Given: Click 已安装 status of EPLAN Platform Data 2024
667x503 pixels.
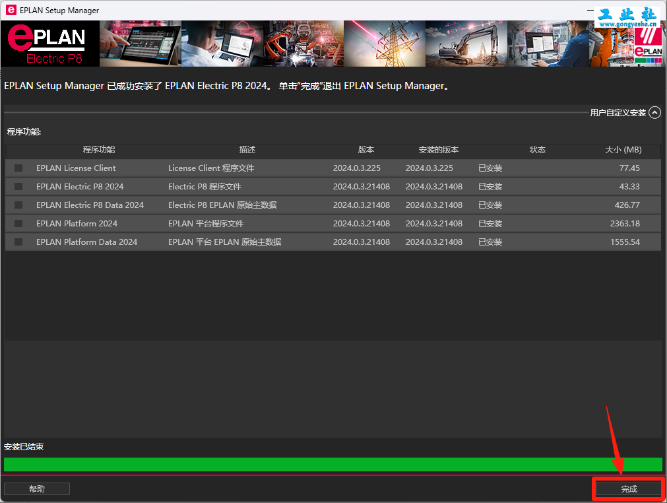Looking at the screenshot, I should (490, 242).
